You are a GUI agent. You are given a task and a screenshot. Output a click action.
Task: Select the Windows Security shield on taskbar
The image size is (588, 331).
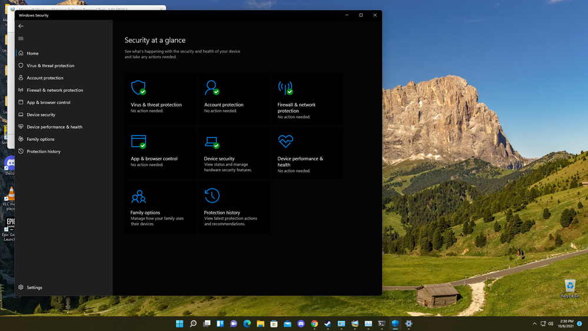tap(396, 323)
